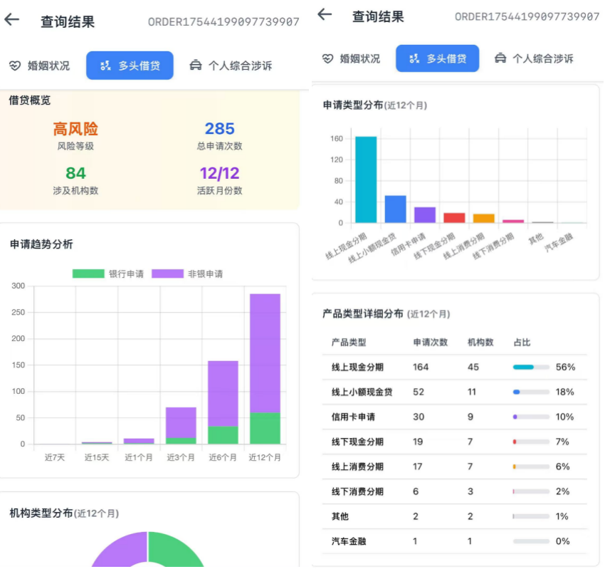Viewport: 605px width, 574px height.
Task: Select the 其他 table row label
Action: [x=340, y=516]
